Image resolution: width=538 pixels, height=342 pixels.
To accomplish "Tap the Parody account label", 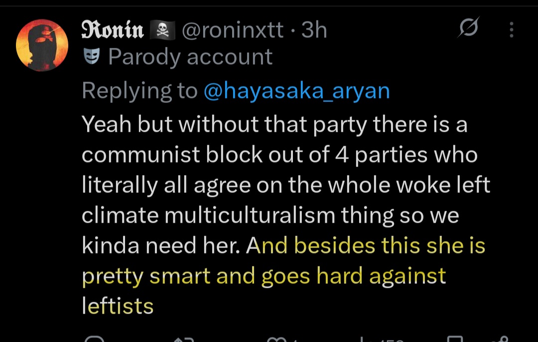I will point(190,57).
